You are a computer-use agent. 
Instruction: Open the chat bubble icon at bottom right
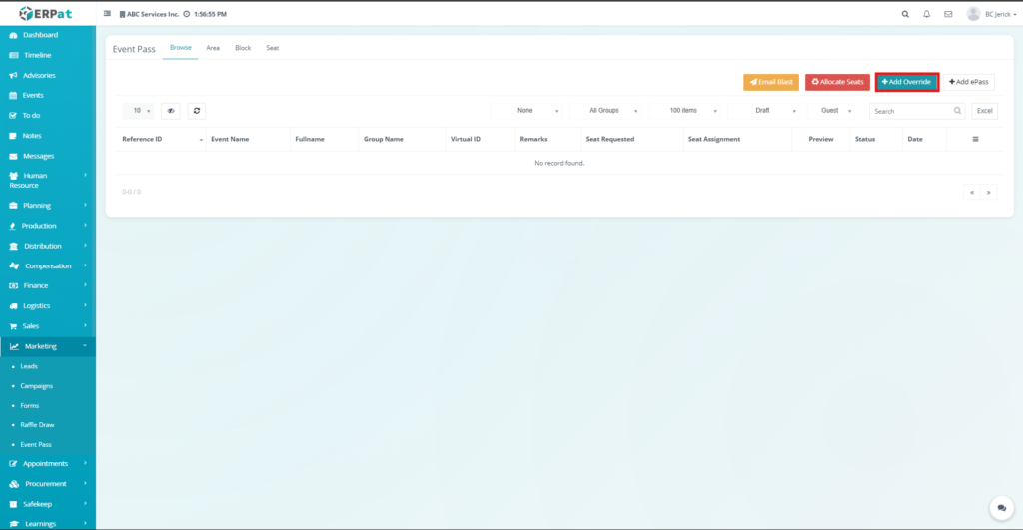pos(1000,508)
